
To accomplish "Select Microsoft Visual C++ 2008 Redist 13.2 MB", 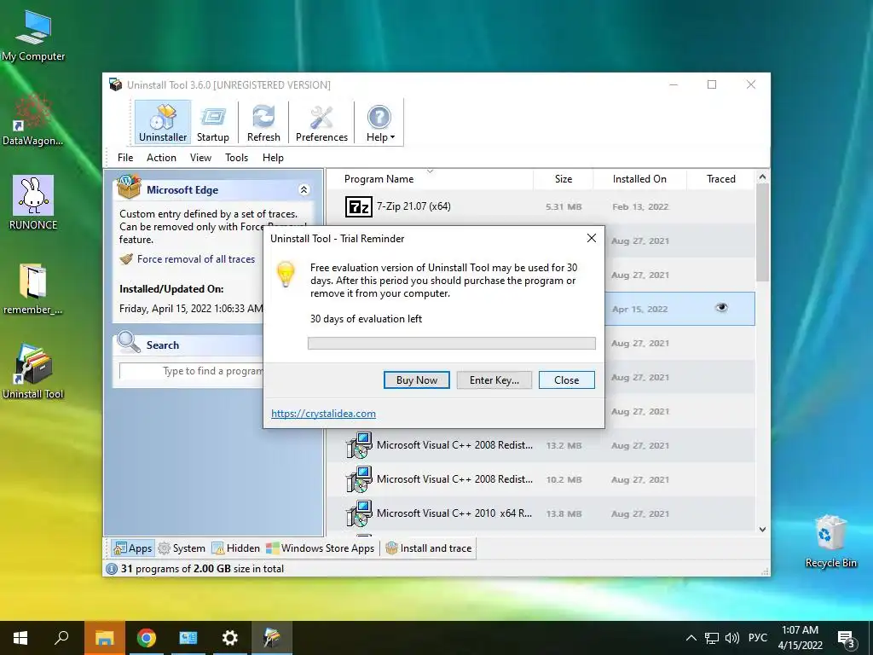I will (x=541, y=445).
